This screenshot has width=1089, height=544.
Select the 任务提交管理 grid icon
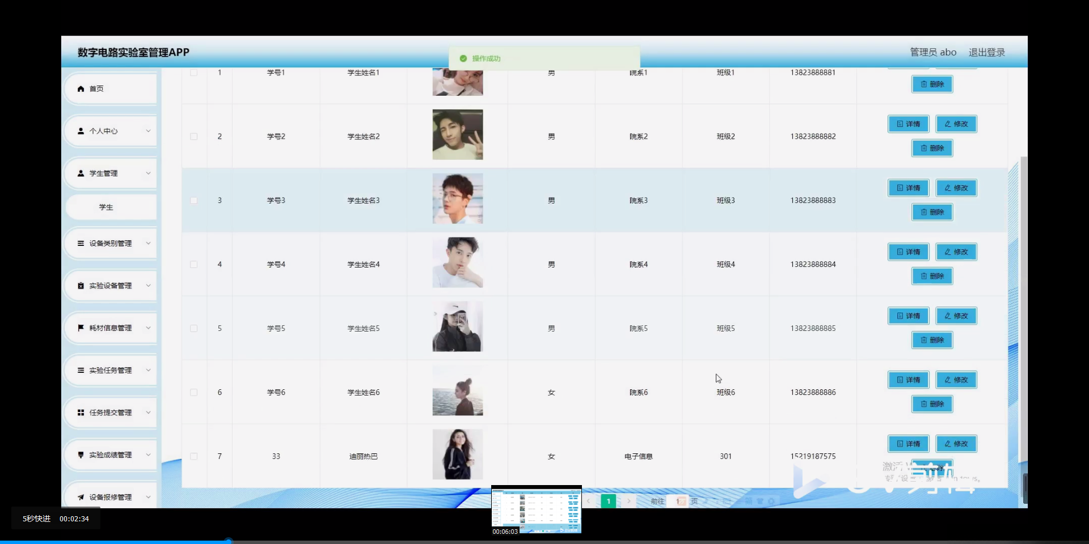80,412
